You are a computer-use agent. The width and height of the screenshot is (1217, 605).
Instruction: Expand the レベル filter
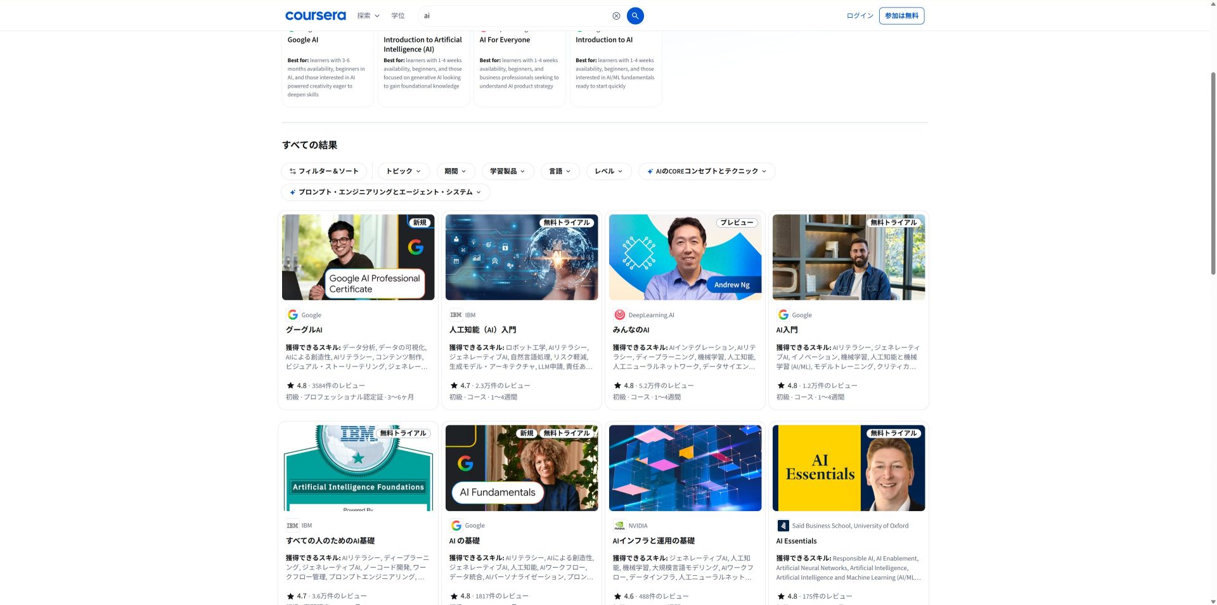608,171
